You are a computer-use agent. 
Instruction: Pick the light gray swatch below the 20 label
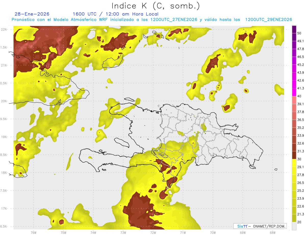pos(294,226)
